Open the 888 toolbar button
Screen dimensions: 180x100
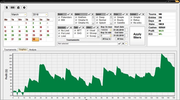[x=13, y=7]
